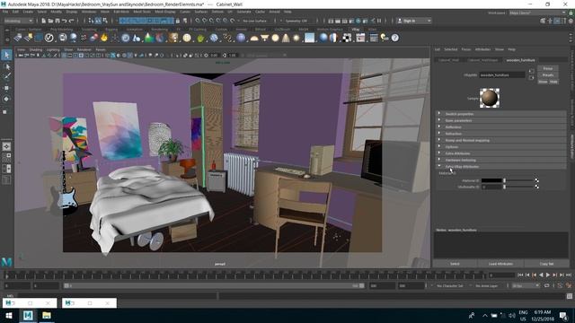Click the green cone V-Ray shelf icon

point(149,38)
